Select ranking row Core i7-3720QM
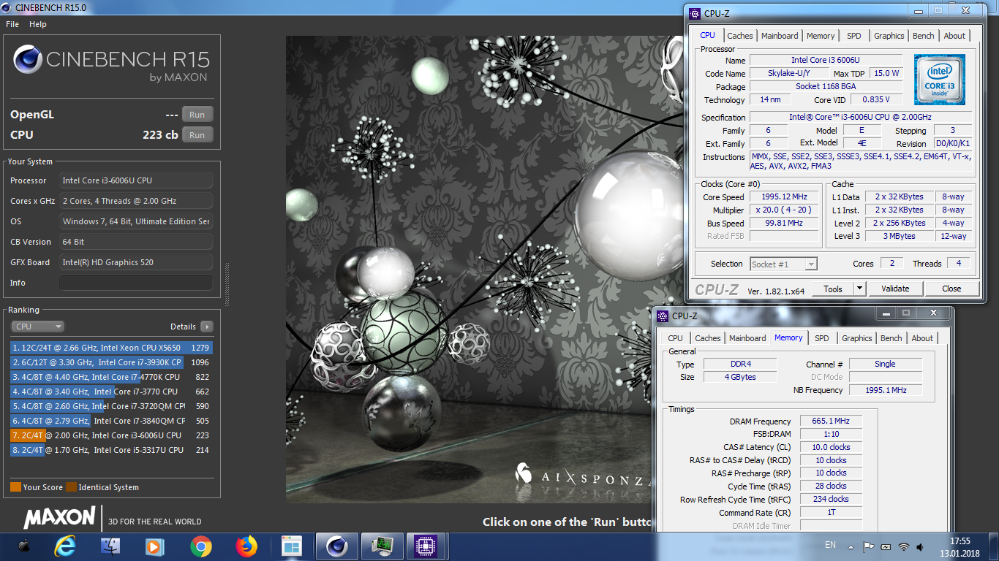The width and height of the screenshot is (999, 561). point(110,406)
